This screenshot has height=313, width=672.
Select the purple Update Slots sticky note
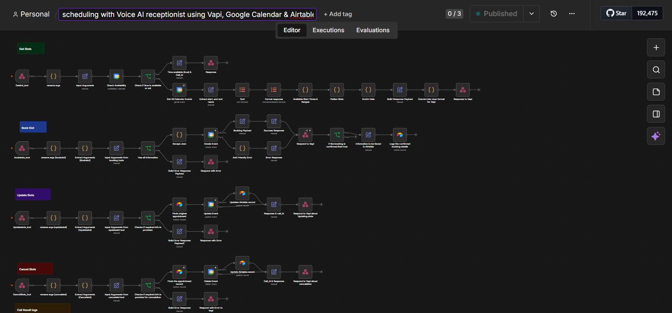(x=33, y=195)
